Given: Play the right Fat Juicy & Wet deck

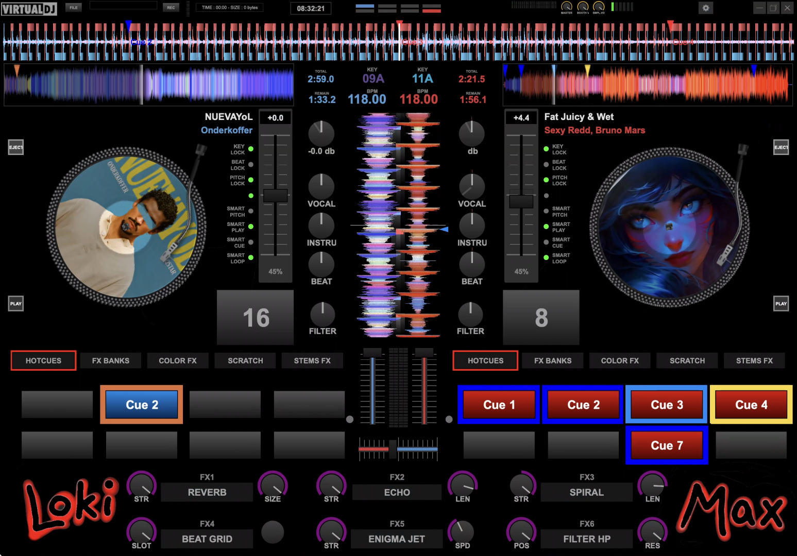Looking at the screenshot, I should [x=781, y=303].
